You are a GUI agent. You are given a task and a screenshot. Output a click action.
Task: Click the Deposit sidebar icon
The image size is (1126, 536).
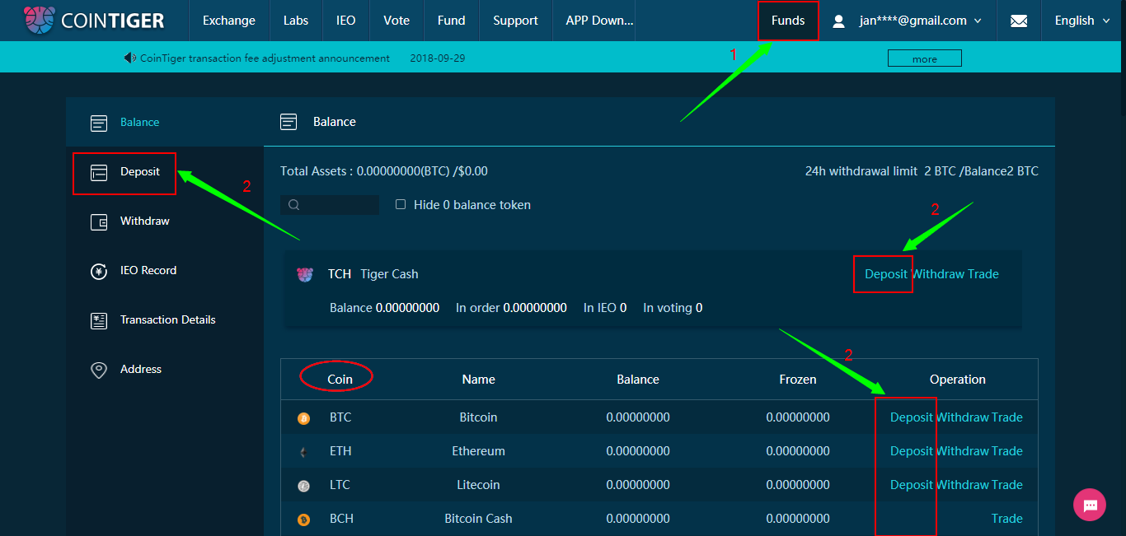click(99, 172)
